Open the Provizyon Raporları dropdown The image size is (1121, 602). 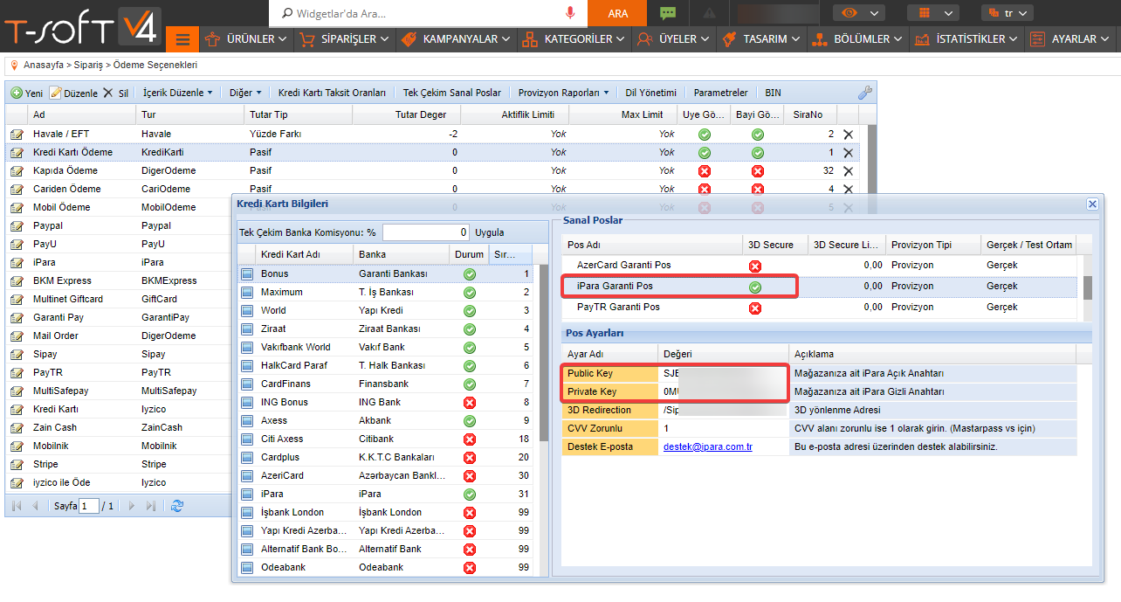563,93
